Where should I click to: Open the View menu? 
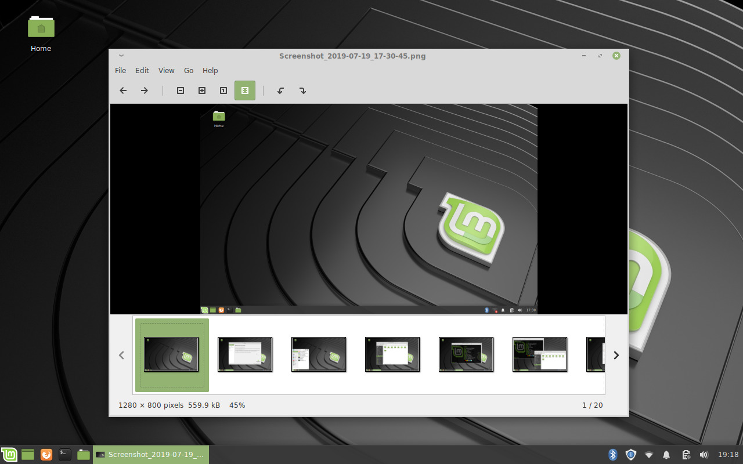pos(166,70)
